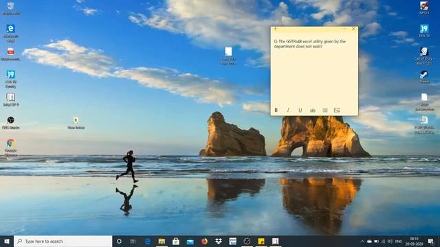440x247 pixels.
Task: Toggle italic formatting in the sticky note
Action: (288, 110)
